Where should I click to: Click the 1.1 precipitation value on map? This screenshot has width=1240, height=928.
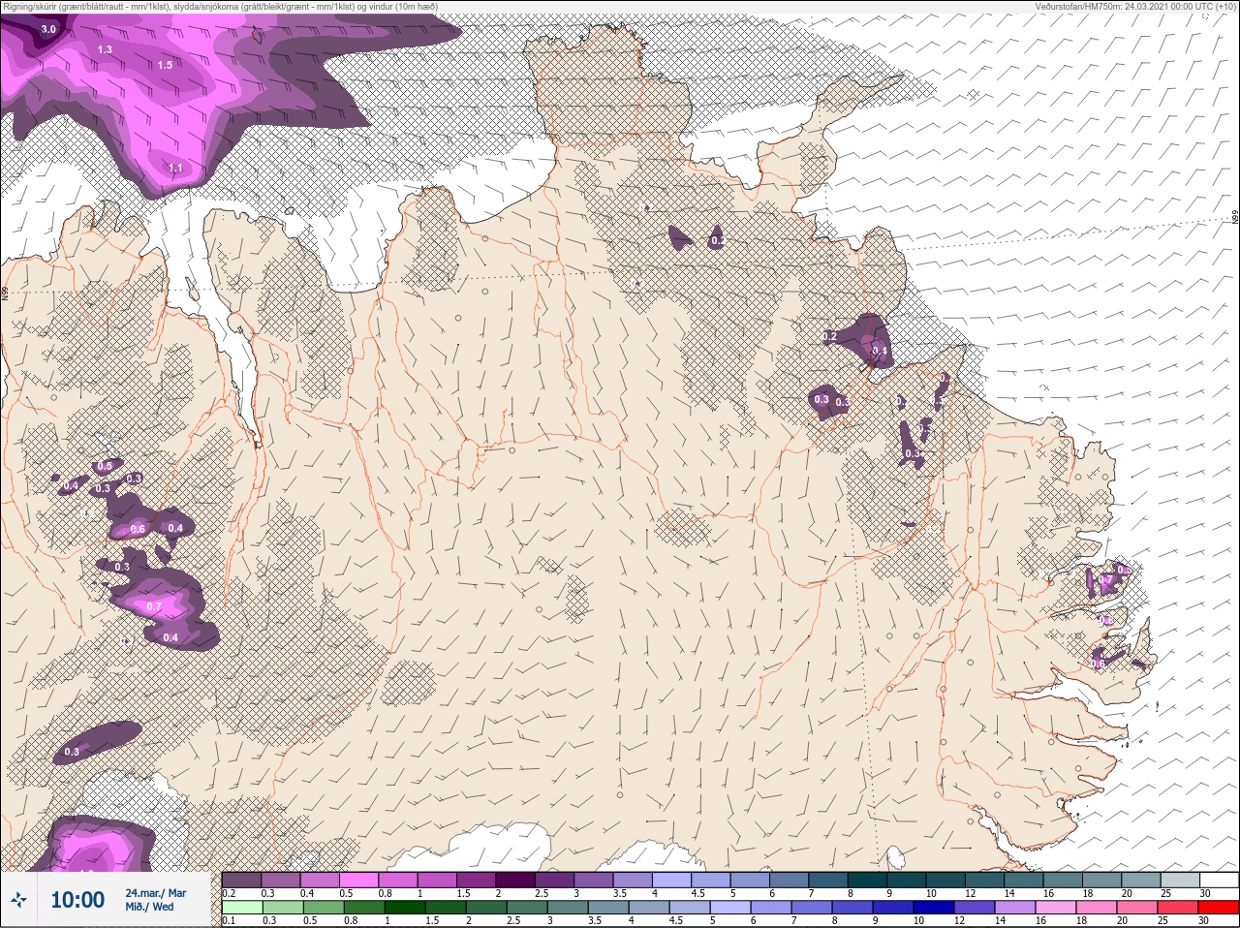pos(175,168)
